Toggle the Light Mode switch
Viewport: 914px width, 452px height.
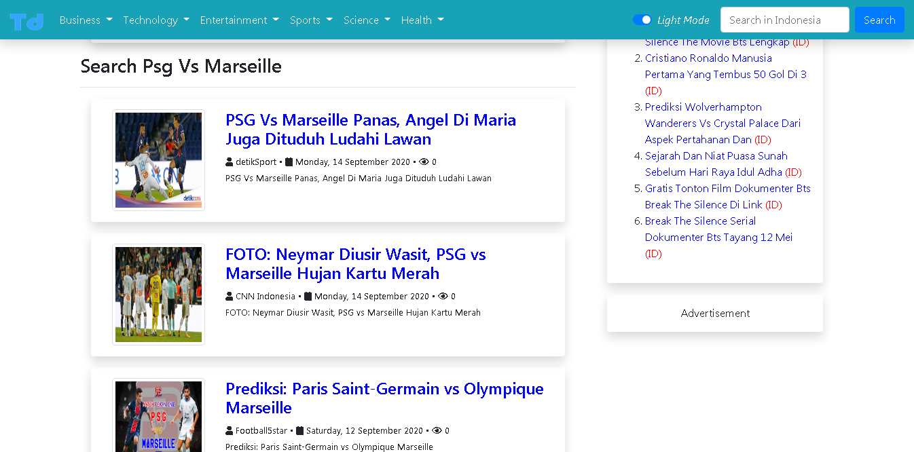(x=642, y=20)
